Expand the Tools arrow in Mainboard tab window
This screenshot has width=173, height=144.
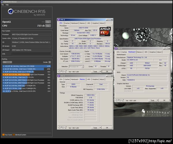click(157, 100)
